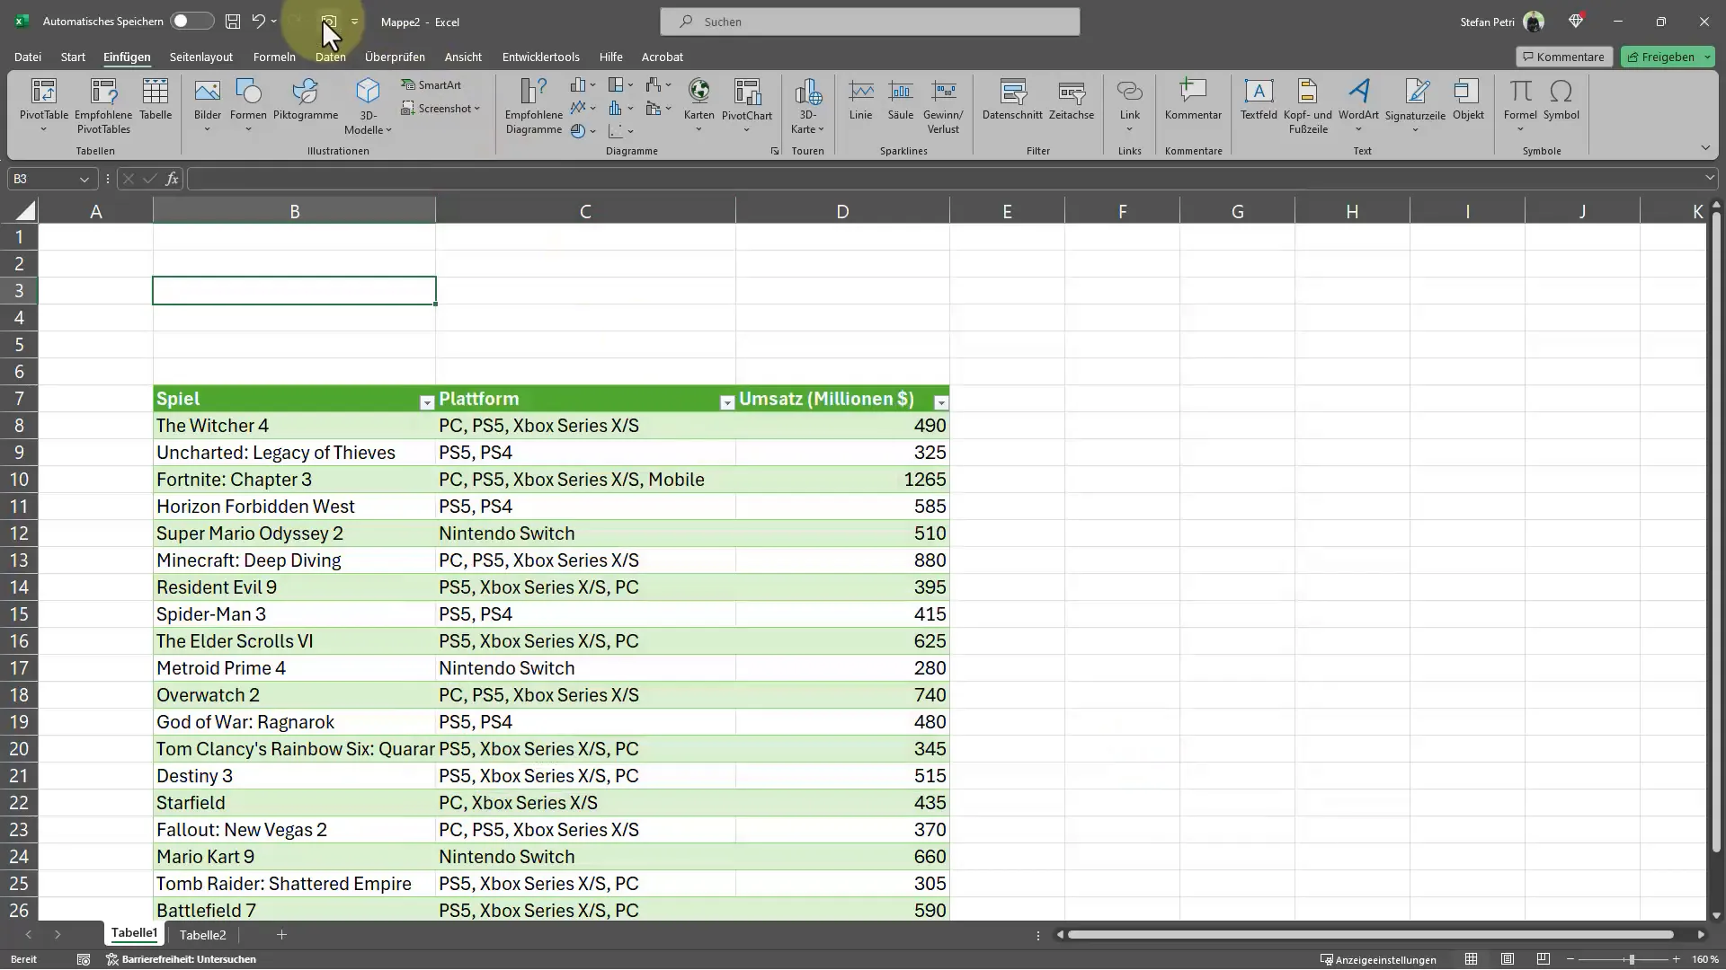
Task: Insert a Linie sparkline
Action: [860, 99]
